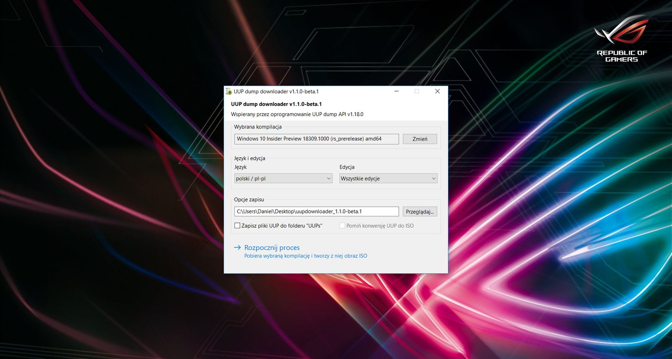Click the UUP dump downloader title bar icon
672x359 pixels.
coord(229,91)
